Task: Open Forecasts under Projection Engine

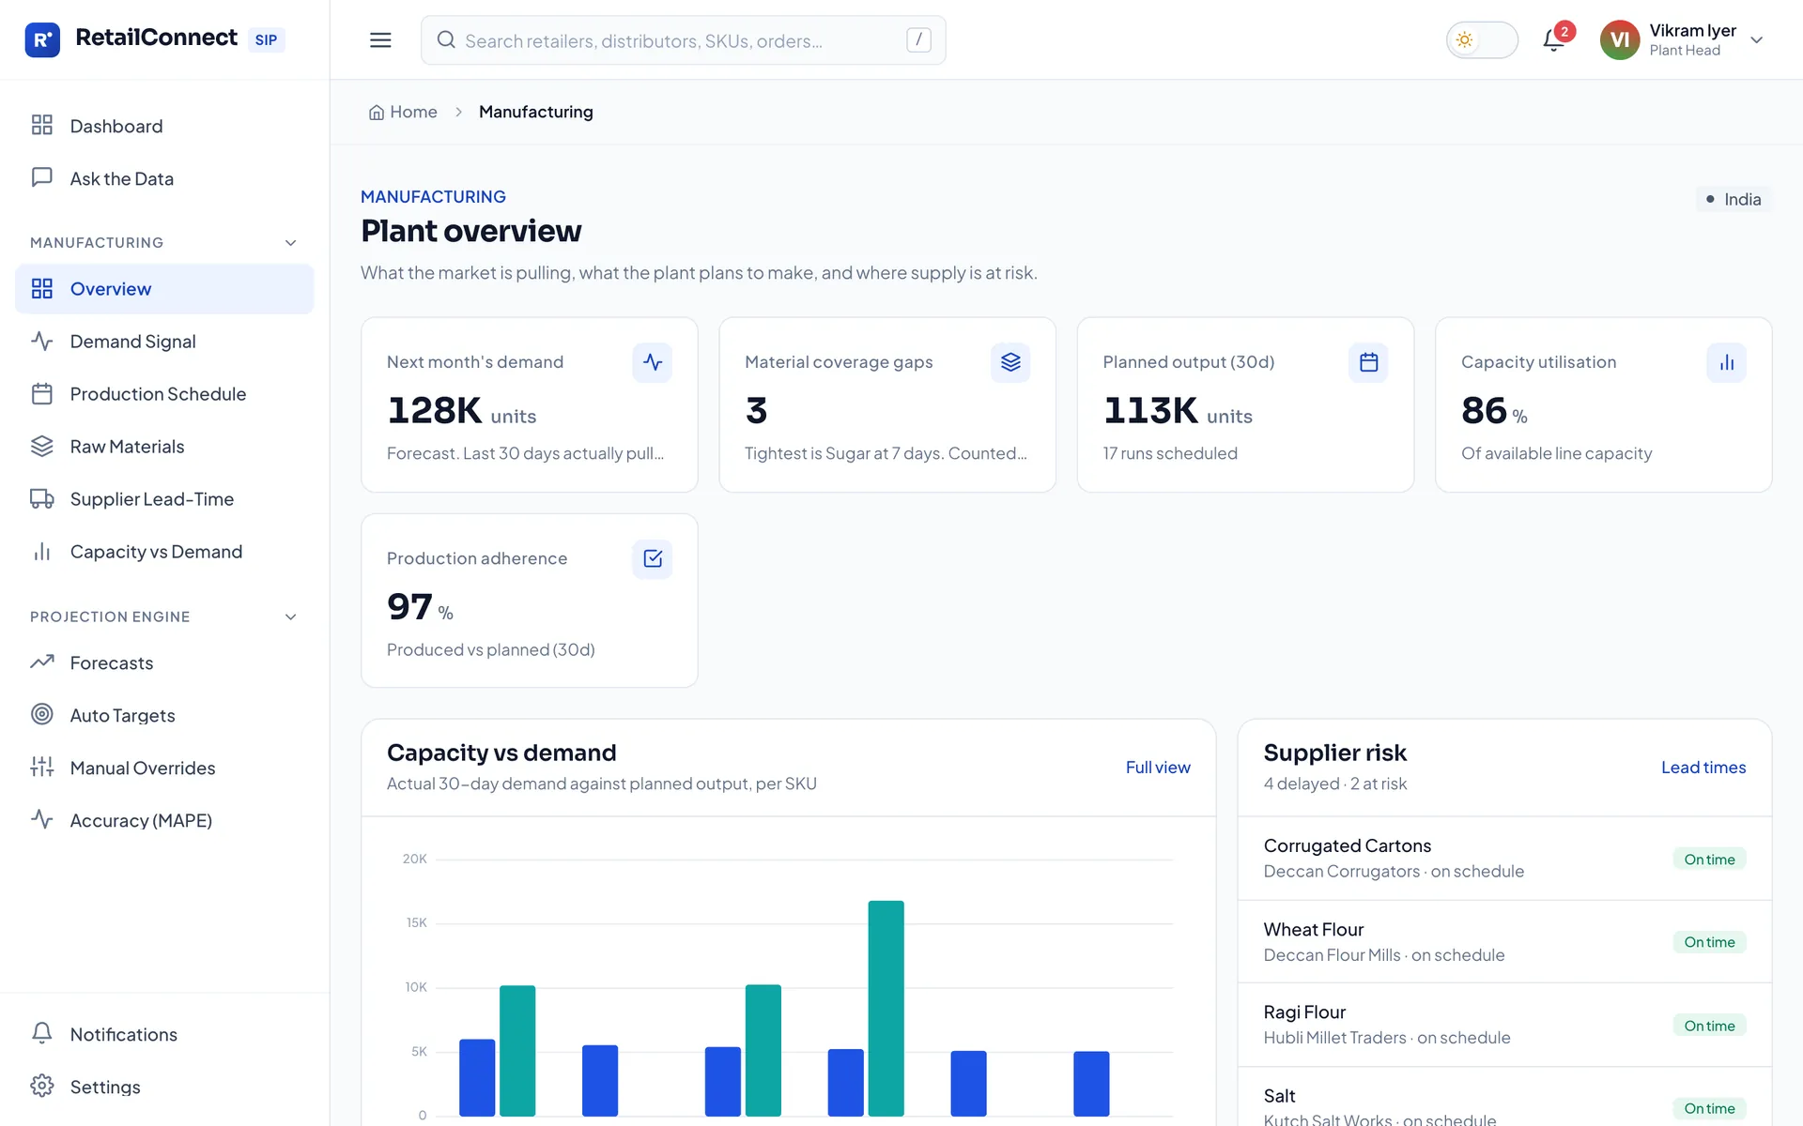Action: coord(164,662)
